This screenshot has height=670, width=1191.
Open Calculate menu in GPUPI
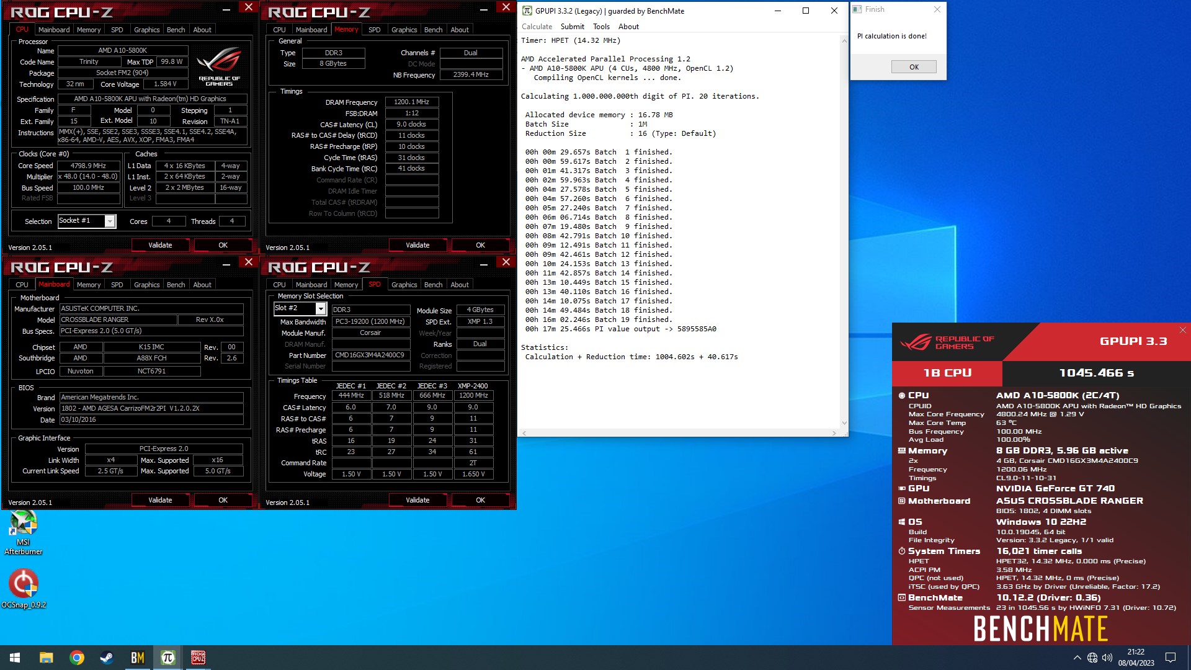pyautogui.click(x=537, y=27)
